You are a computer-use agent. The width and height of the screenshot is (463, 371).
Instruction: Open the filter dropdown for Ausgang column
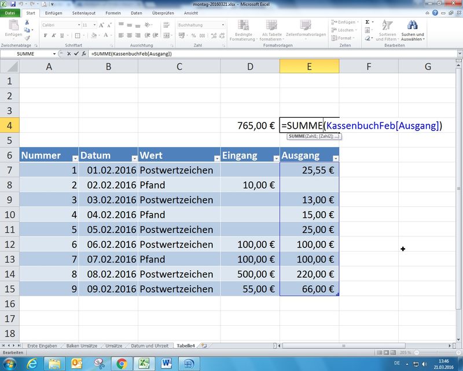tap(335, 158)
